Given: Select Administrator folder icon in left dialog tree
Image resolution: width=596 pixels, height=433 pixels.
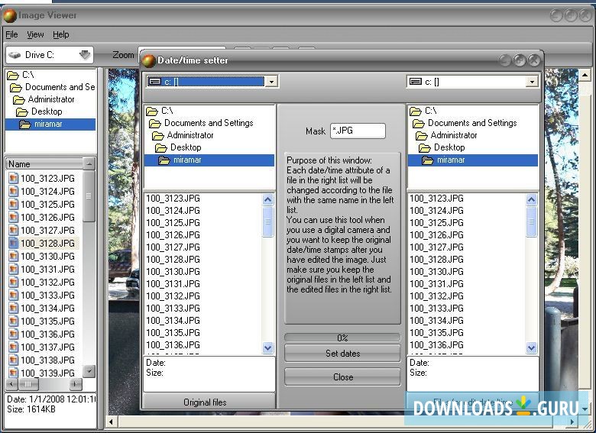Looking at the screenshot, I should click(x=157, y=136).
